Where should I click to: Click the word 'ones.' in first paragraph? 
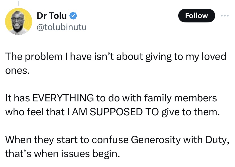[x=17, y=70]
